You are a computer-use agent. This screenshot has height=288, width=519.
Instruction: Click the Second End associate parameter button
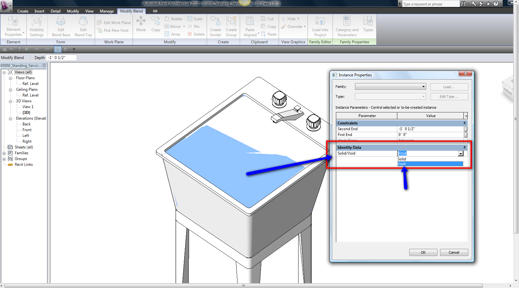coord(466,129)
